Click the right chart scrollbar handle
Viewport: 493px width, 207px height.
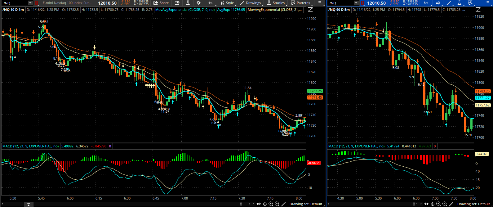point(414,204)
